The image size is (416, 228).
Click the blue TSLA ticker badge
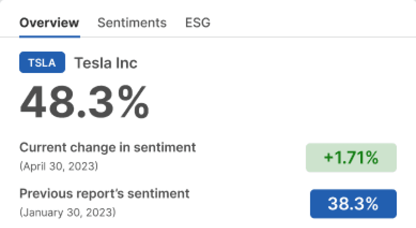(x=42, y=62)
